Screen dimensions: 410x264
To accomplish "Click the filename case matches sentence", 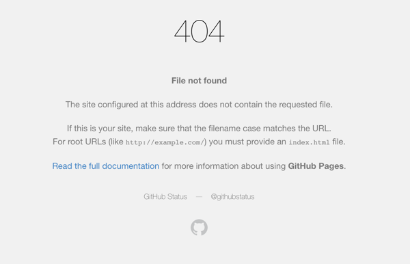I will 199,128.
